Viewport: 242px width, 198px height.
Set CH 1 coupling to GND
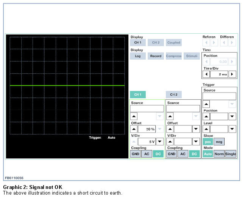[x=135, y=154]
